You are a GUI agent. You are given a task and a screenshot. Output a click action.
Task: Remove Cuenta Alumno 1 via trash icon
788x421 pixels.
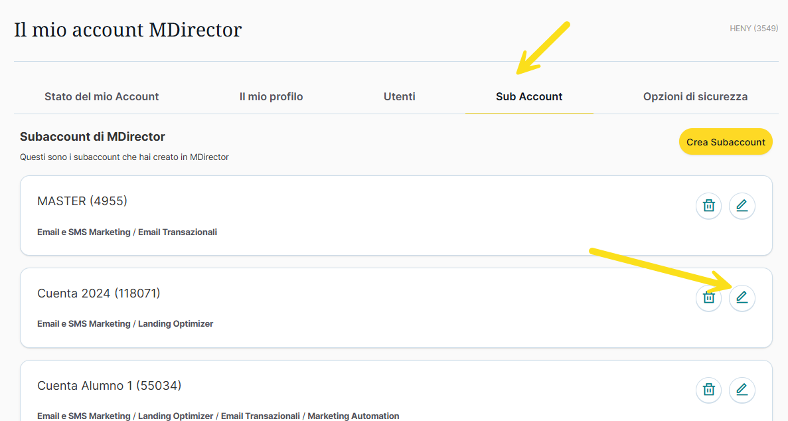708,390
